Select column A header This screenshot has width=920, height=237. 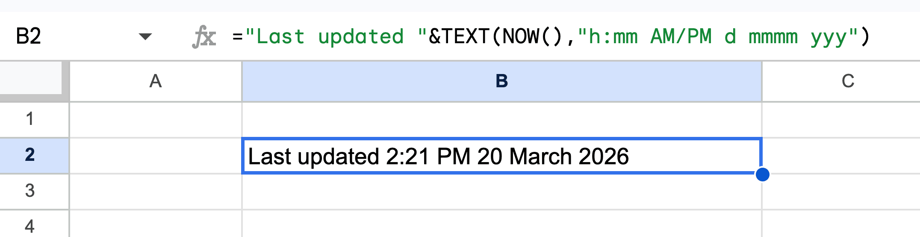point(156,81)
